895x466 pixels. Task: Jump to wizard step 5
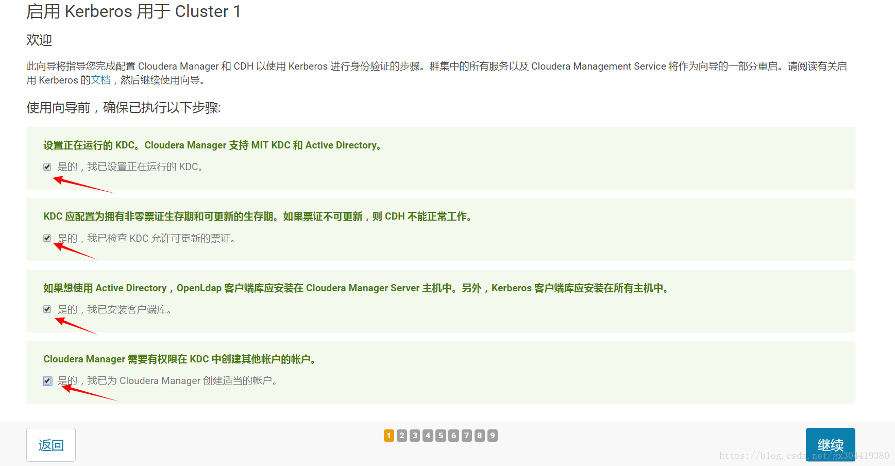(x=441, y=436)
